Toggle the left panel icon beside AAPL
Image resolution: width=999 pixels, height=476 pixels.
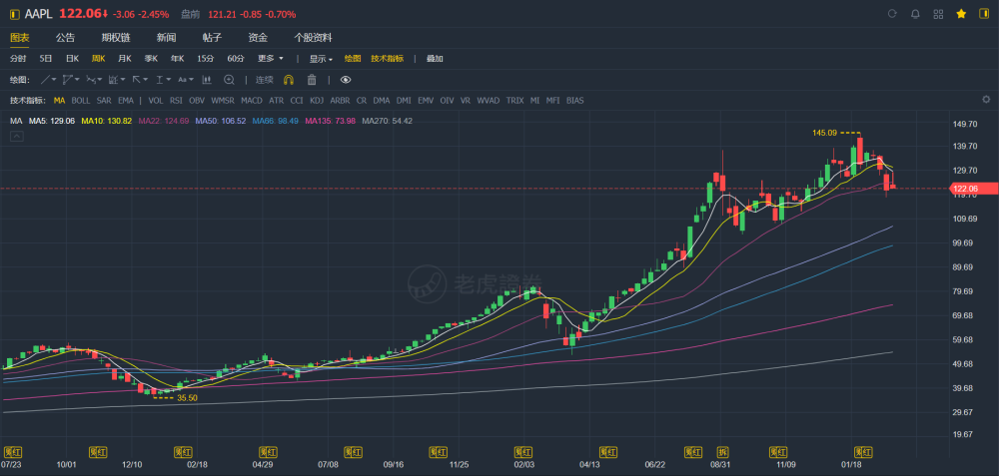coord(15,13)
